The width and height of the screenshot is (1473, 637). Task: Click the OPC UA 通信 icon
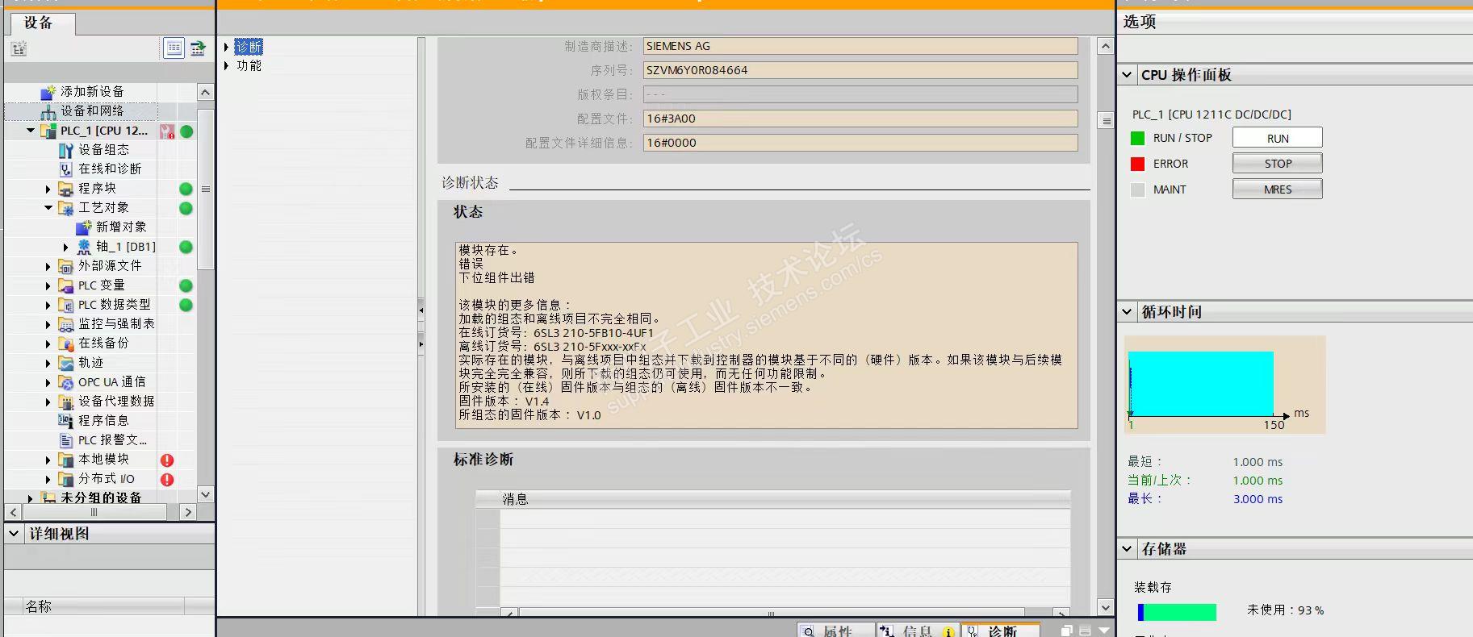point(66,382)
